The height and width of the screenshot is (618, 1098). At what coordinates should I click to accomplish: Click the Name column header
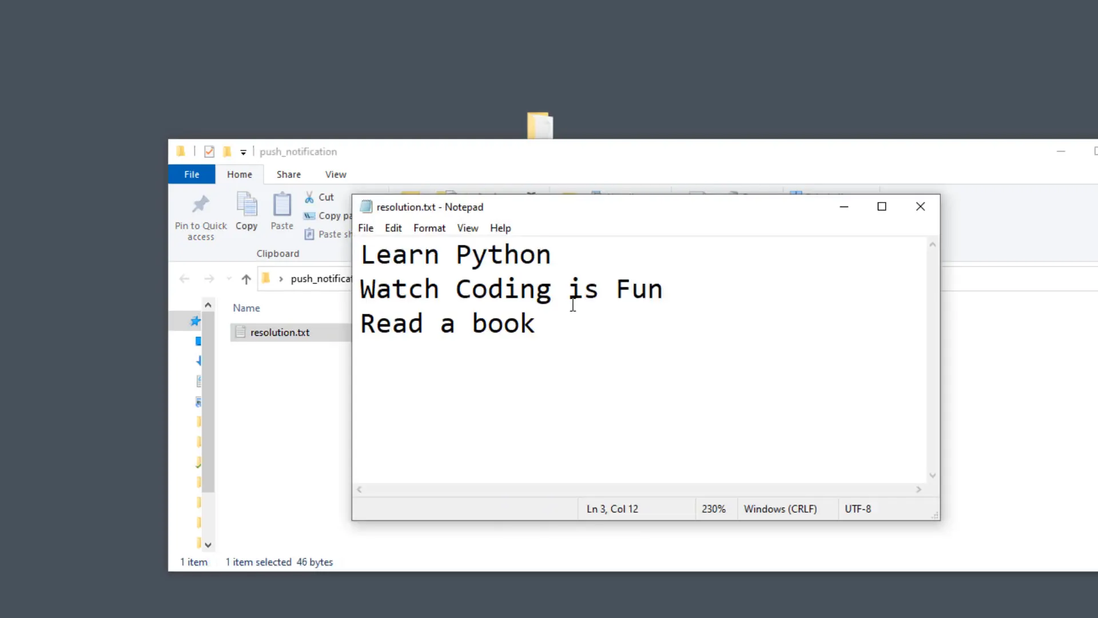coord(246,308)
